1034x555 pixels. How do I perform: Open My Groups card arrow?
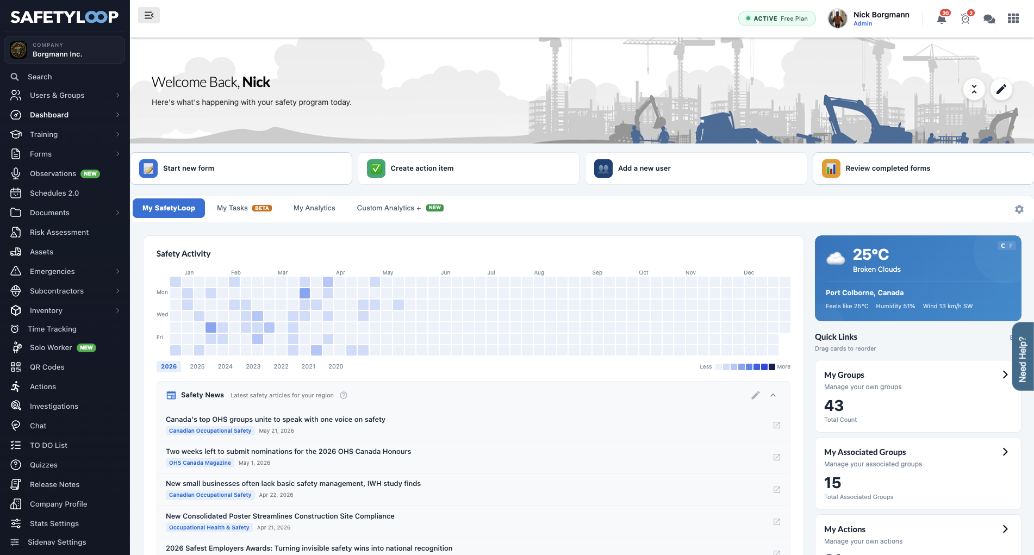click(x=1005, y=375)
